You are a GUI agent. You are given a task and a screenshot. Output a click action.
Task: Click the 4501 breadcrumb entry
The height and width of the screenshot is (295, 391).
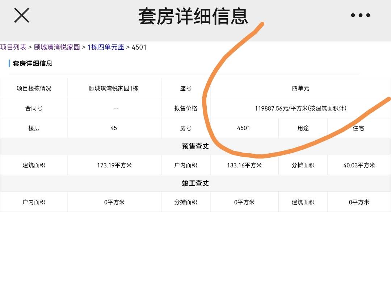pos(139,47)
